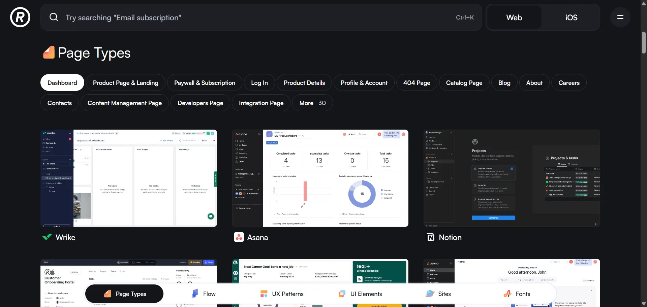
Task: Open the Asana dashboard thumbnail
Action: click(320, 178)
